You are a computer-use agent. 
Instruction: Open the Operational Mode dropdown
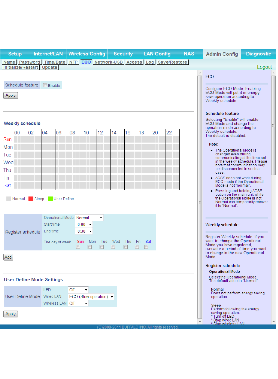[89, 218]
